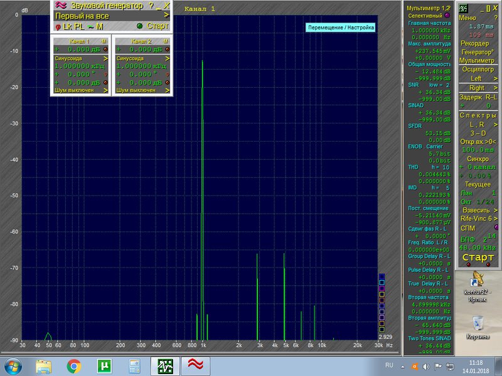Toggle the Канал 2 top level indicator
Screen dimensions: 502x376
pos(167,50)
